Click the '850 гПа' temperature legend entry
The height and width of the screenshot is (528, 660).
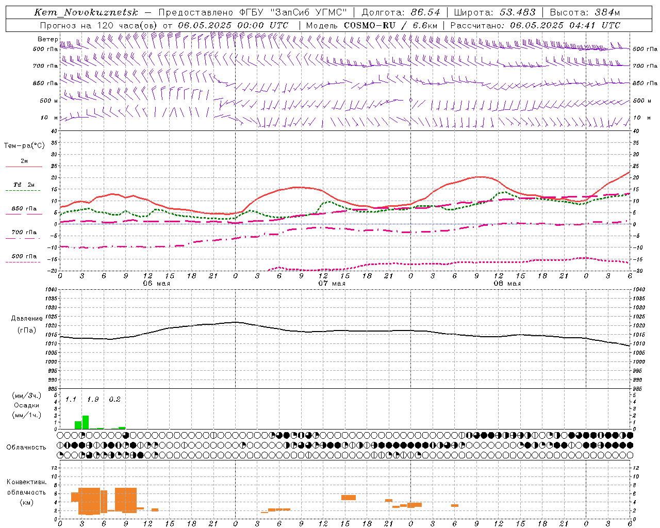(24, 209)
